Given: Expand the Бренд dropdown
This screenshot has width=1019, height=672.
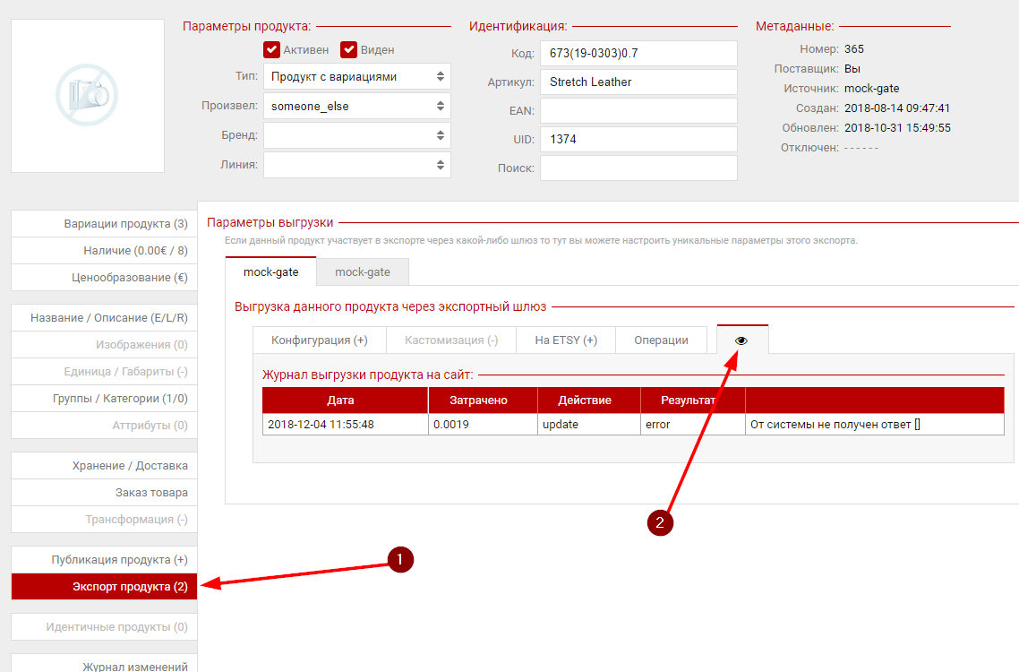Looking at the screenshot, I should (x=356, y=135).
